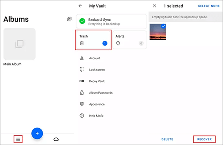Open Lock screen settings
The height and width of the screenshot is (145, 223).
tap(111, 70)
